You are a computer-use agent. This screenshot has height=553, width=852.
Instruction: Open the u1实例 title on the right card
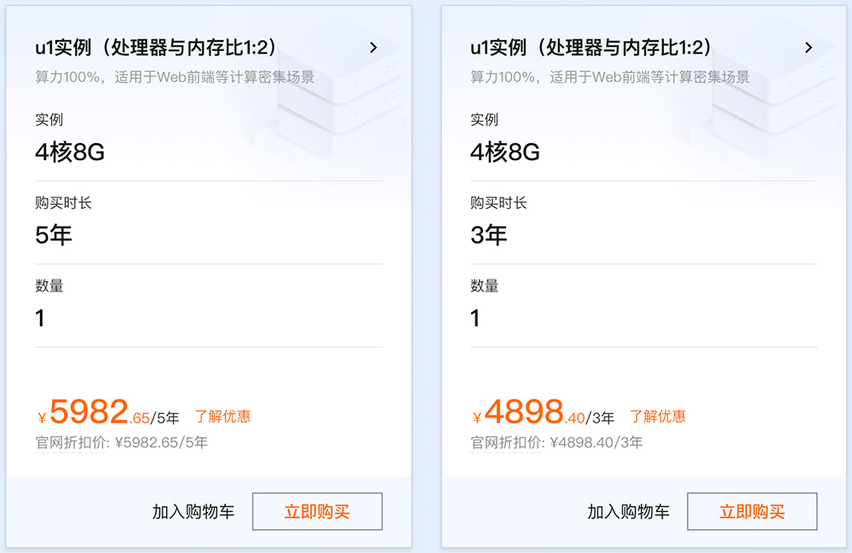point(590,48)
